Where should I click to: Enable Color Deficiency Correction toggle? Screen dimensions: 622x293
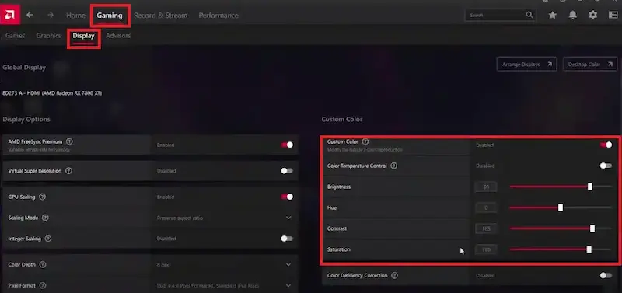click(x=606, y=276)
